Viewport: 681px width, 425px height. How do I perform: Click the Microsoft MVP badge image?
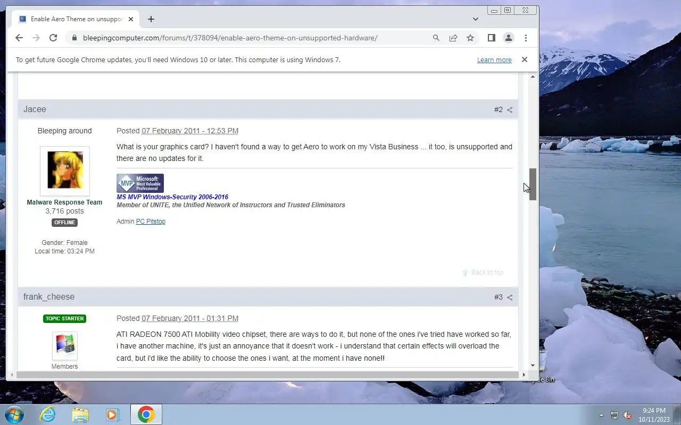(140, 183)
